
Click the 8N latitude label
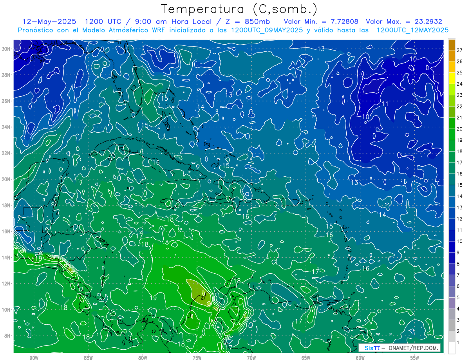[7, 336]
